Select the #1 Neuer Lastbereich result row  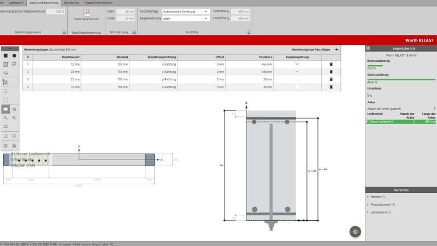click(401, 122)
